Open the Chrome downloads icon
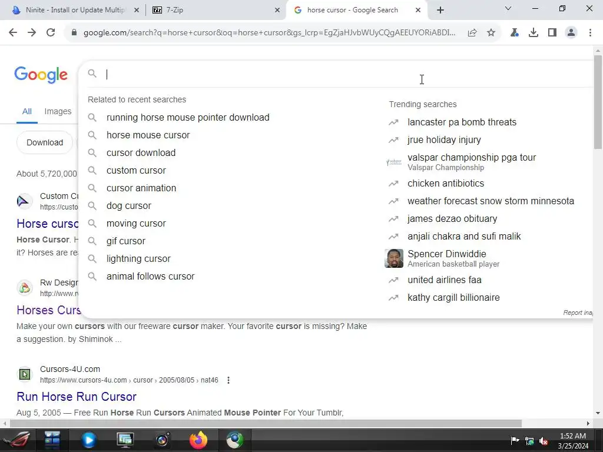The width and height of the screenshot is (603, 452). click(534, 33)
